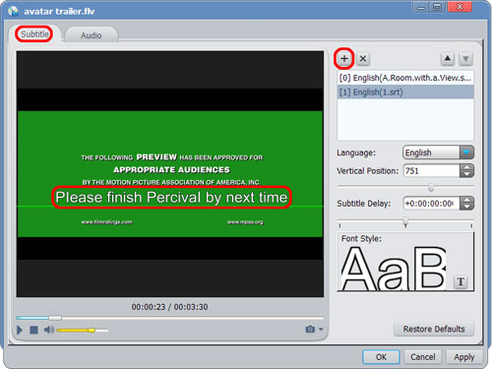Add a new subtitle file with plus icon
492x369 pixels.
pos(344,59)
